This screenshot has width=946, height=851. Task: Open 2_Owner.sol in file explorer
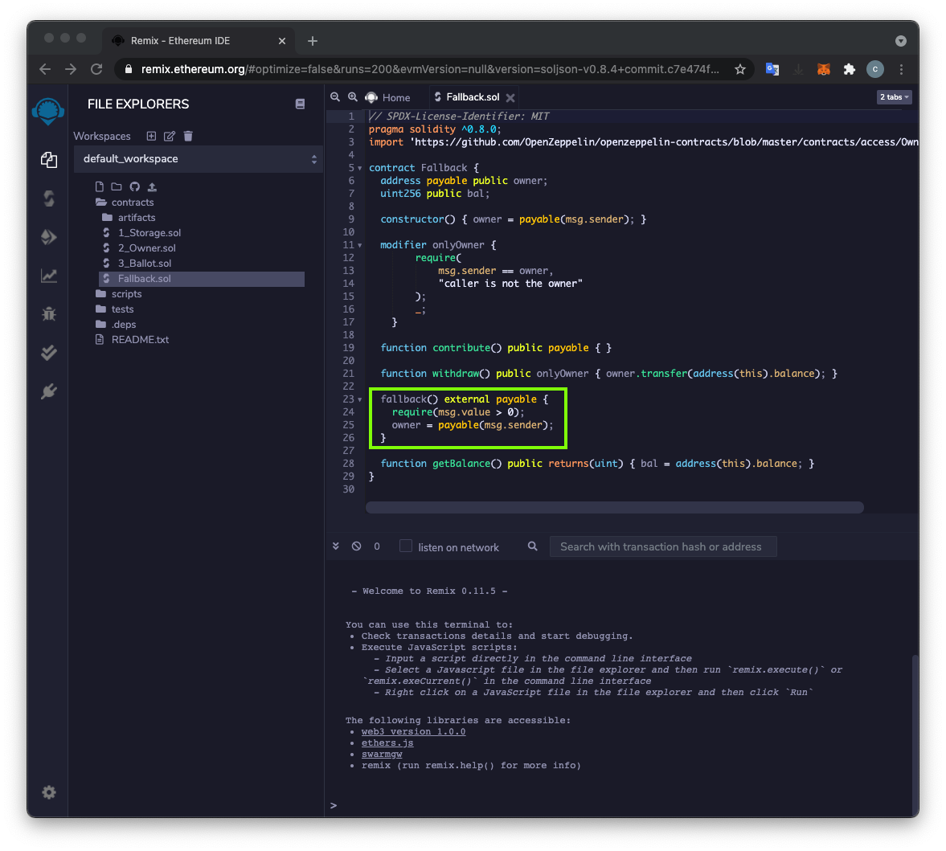[146, 248]
